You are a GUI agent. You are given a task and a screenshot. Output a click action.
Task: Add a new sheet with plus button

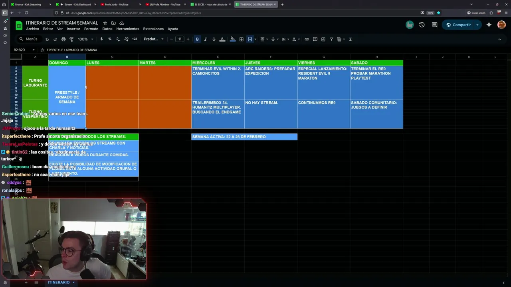26,282
